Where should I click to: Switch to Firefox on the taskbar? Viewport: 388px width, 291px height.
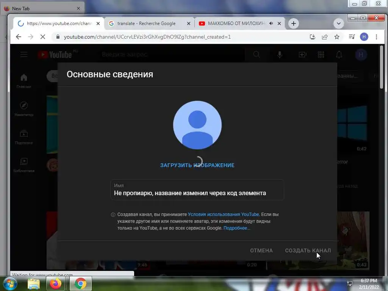tap(56, 283)
